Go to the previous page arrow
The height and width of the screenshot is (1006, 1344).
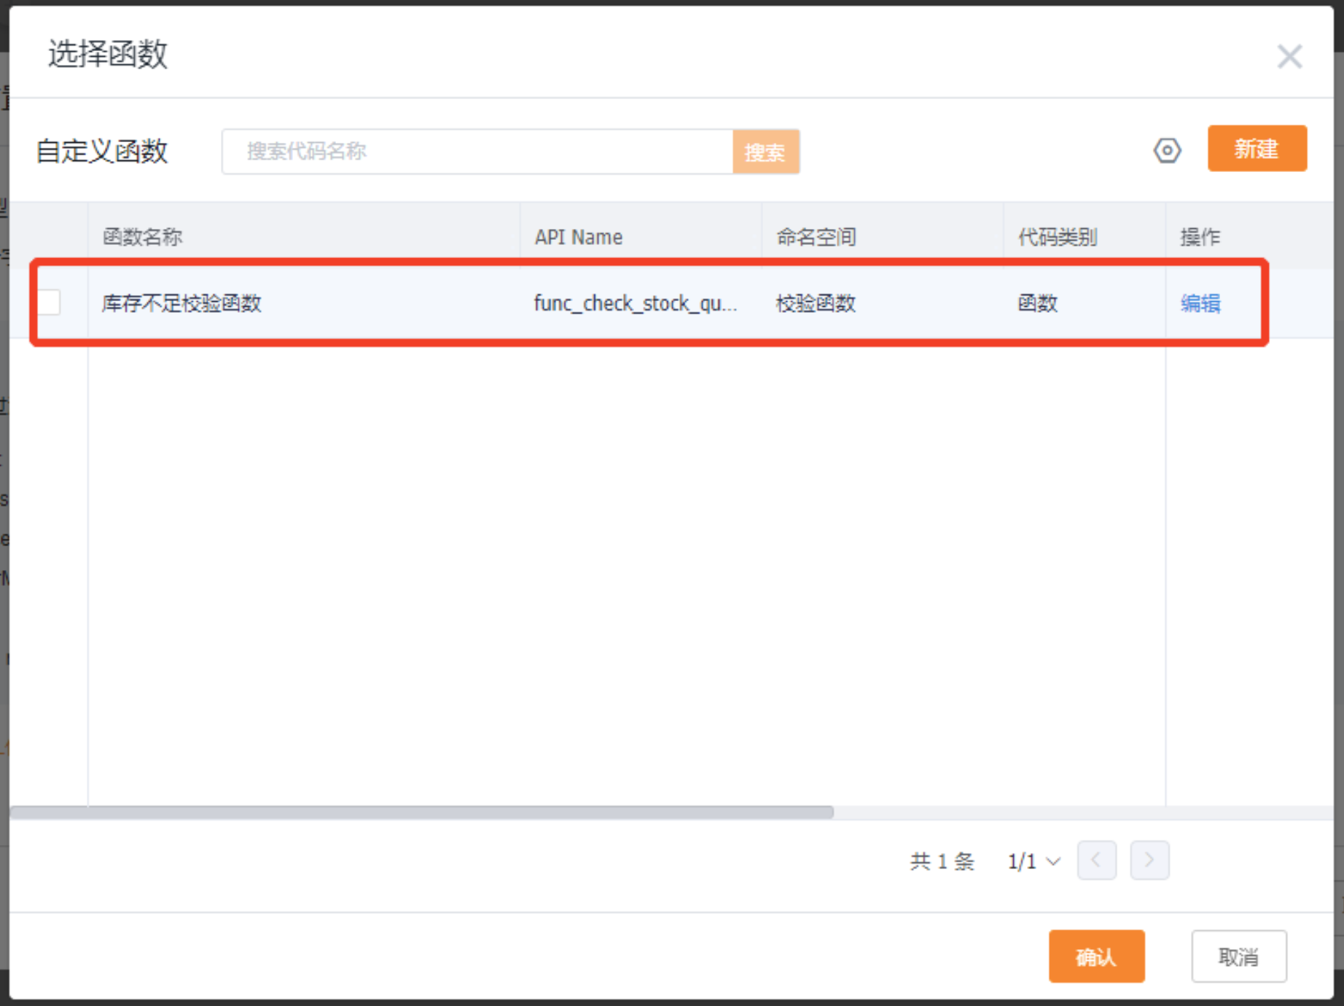pos(1096,860)
